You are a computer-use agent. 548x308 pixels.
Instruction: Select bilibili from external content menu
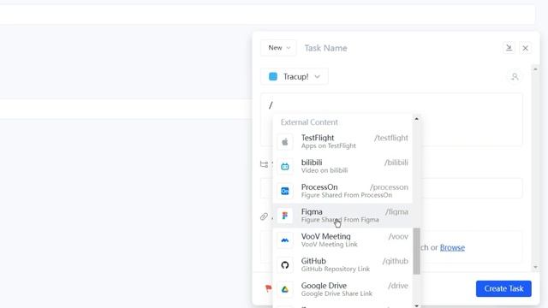(x=342, y=166)
